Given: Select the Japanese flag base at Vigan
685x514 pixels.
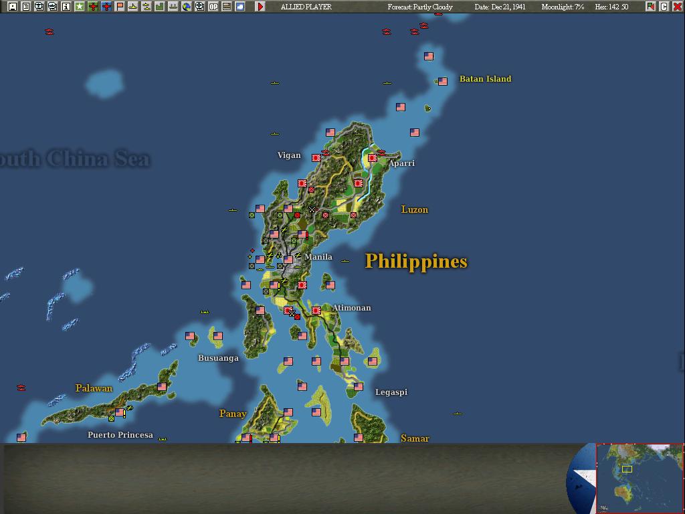Looking at the screenshot, I should coord(316,158).
